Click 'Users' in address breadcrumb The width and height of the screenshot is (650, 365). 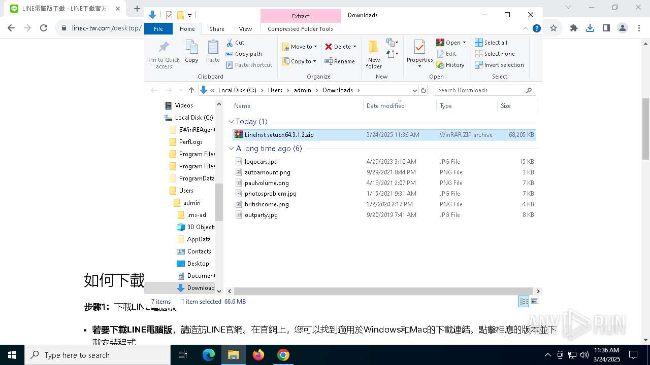coord(275,90)
